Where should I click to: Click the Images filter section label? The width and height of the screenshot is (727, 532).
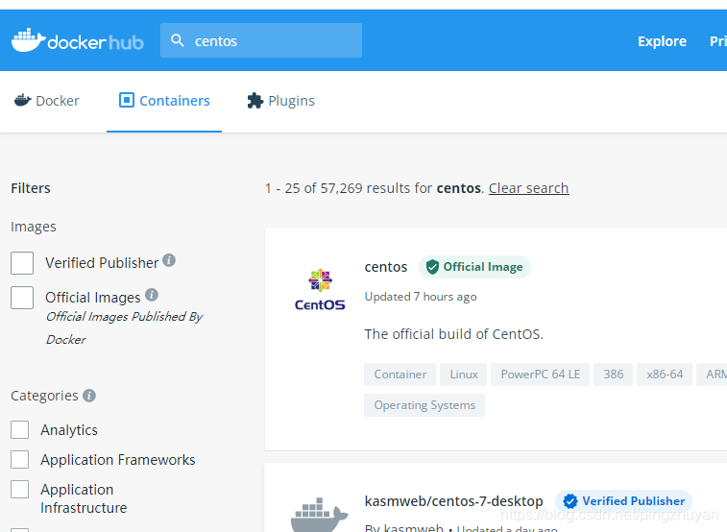pos(34,227)
